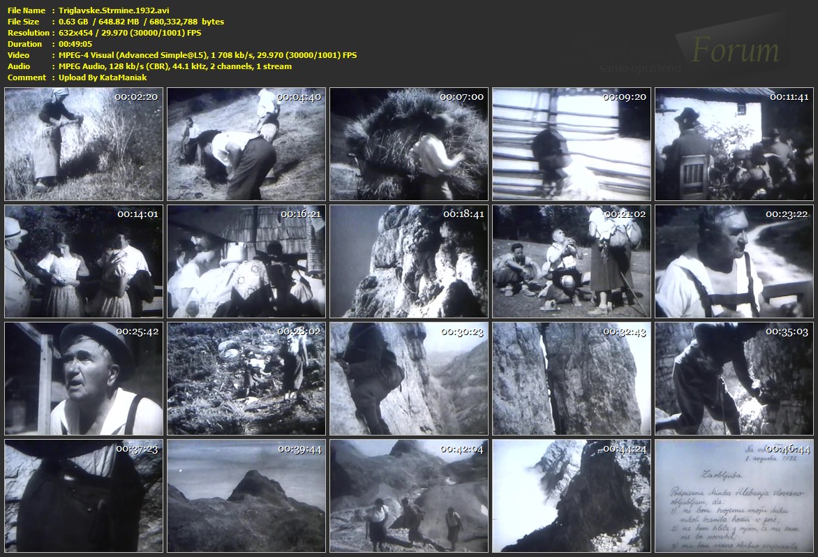Viewport: 818px width, 557px height.
Task: Select the thumbnail stamped 00:02:20
Action: point(84,144)
